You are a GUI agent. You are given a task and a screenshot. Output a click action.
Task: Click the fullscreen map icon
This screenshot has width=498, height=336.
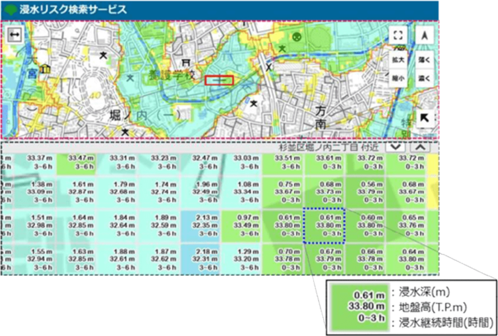point(398,35)
